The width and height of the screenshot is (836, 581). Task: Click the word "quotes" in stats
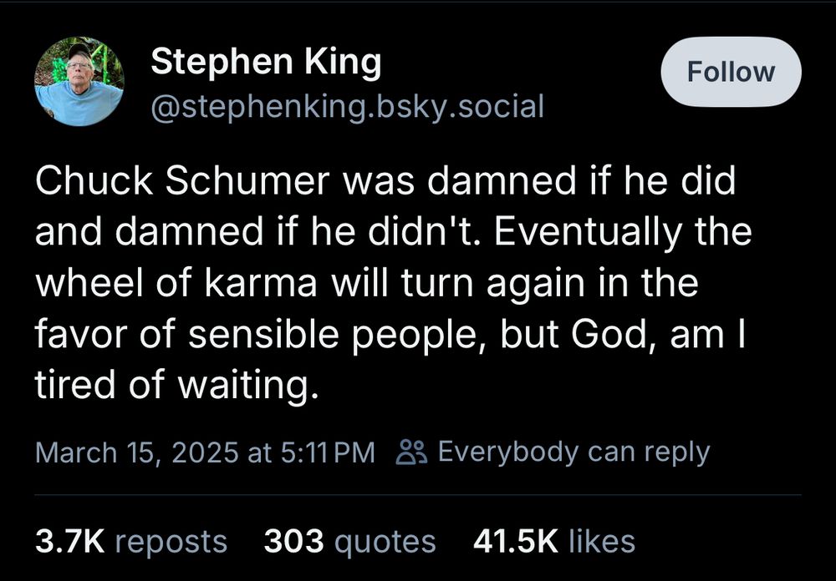coord(385,541)
